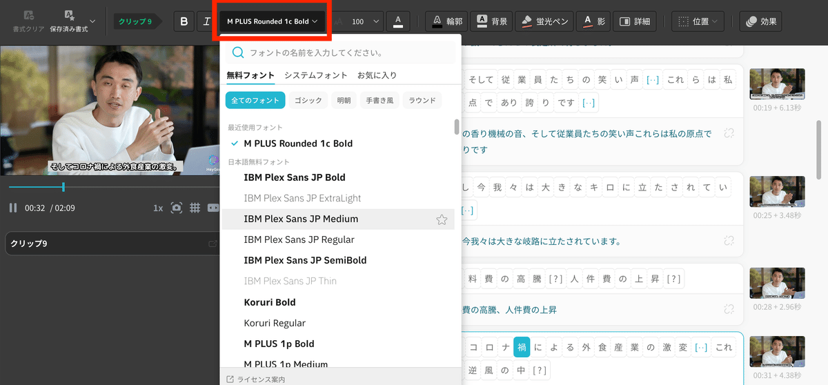Filter fonts by 明朝
This screenshot has height=385, width=828.
[344, 100]
